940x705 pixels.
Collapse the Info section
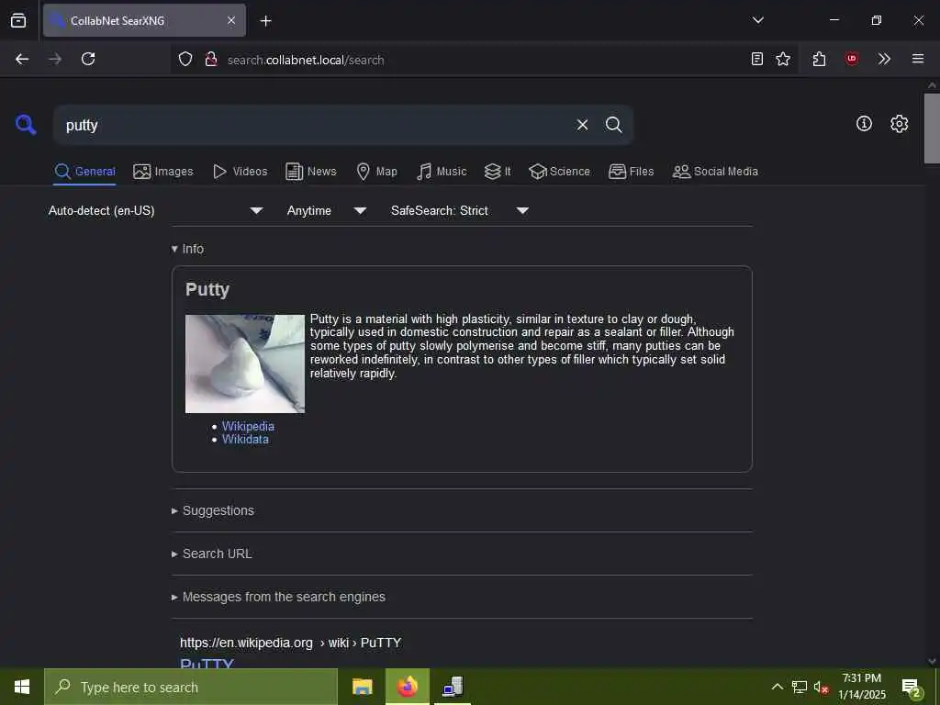pos(187,249)
